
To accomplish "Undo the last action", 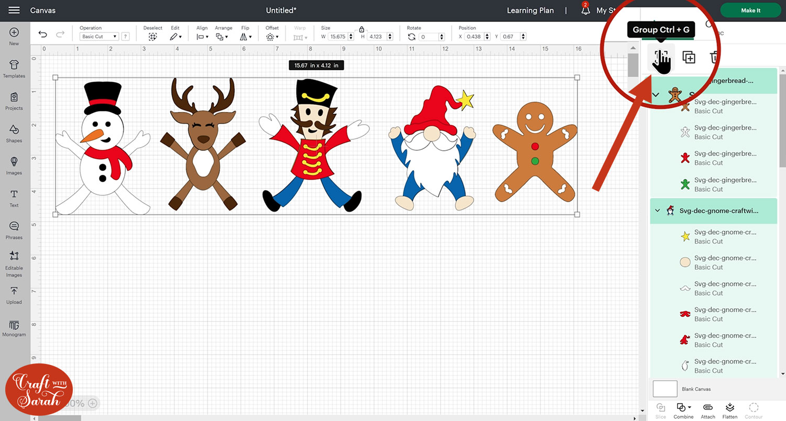I will tap(43, 35).
